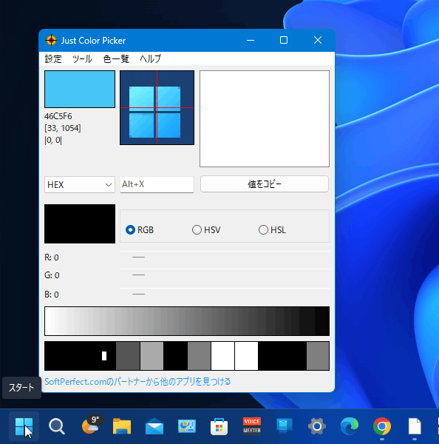Launch Microsoft Edge from the taskbar

coord(350,426)
